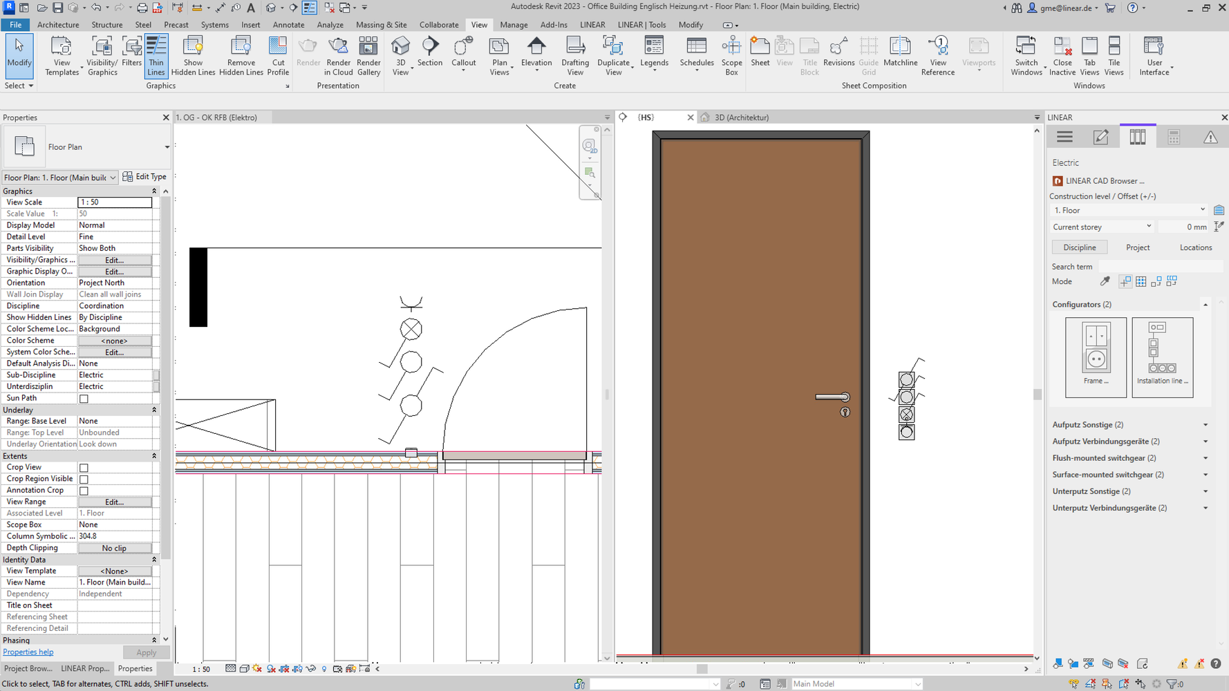Enable the Sun Path checkbox
Screen dimensions: 1229x691
[x=84, y=399]
